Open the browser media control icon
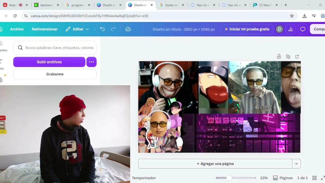Image resolution: width=325 pixels, height=183 pixels. pyautogui.click(x=314, y=16)
